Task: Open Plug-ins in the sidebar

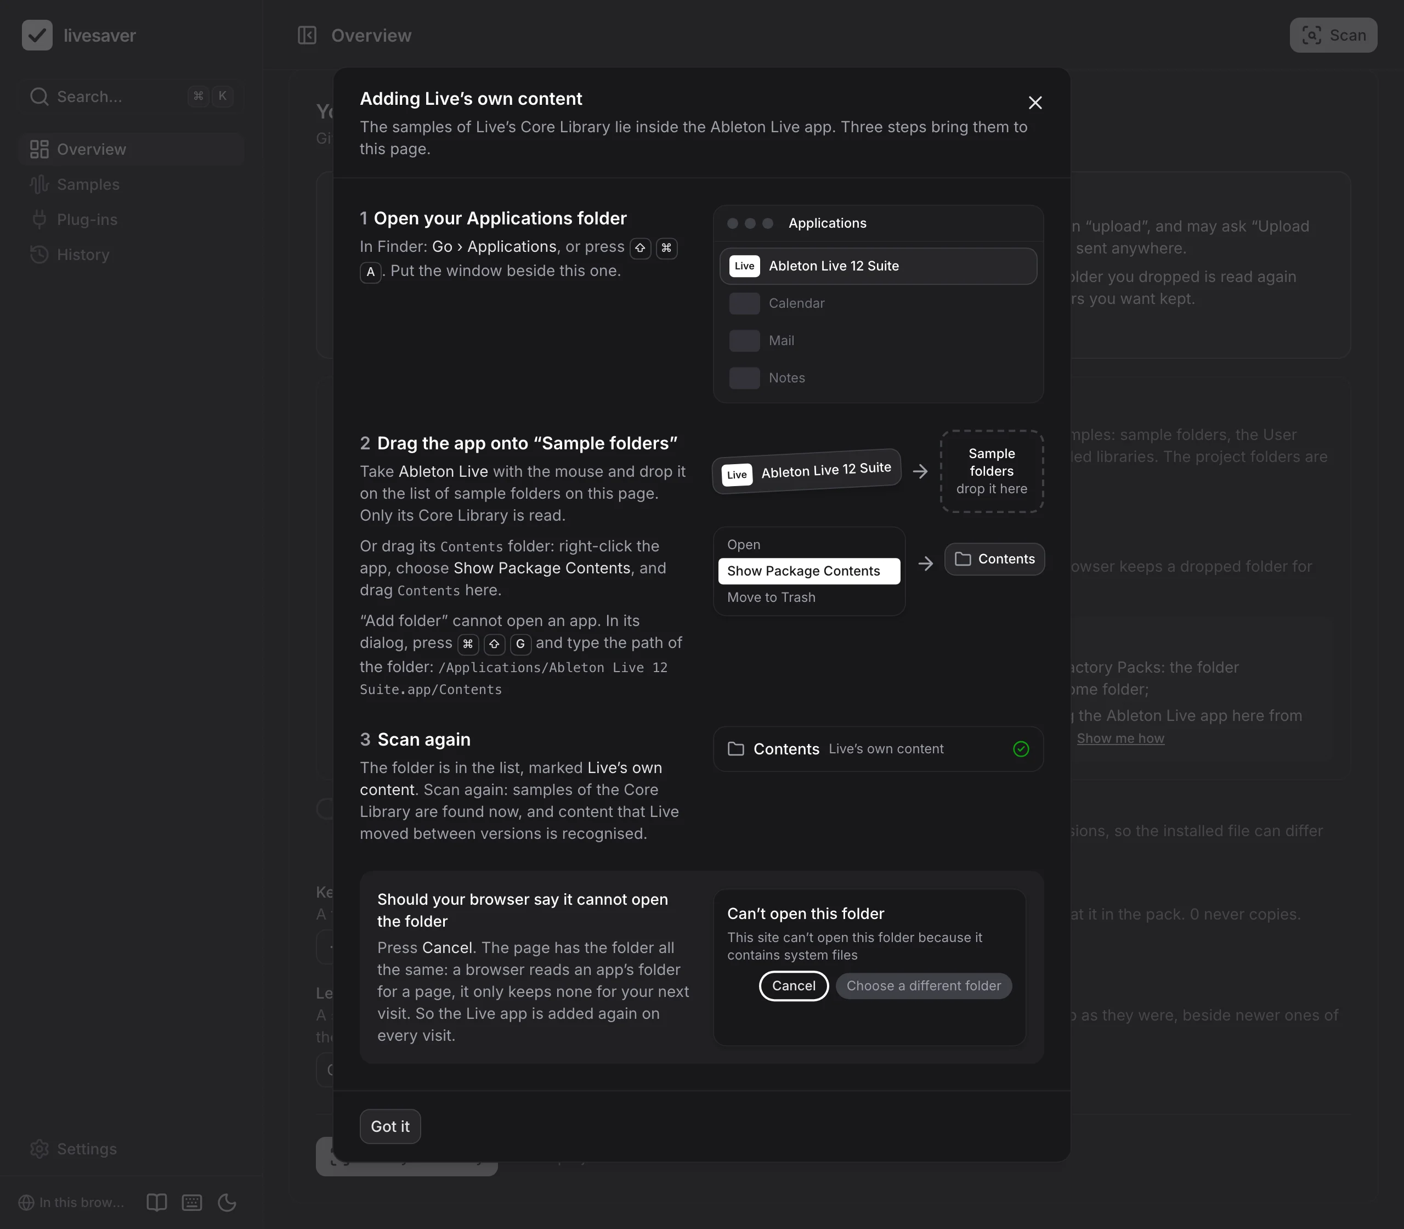Action: pyautogui.click(x=132, y=219)
